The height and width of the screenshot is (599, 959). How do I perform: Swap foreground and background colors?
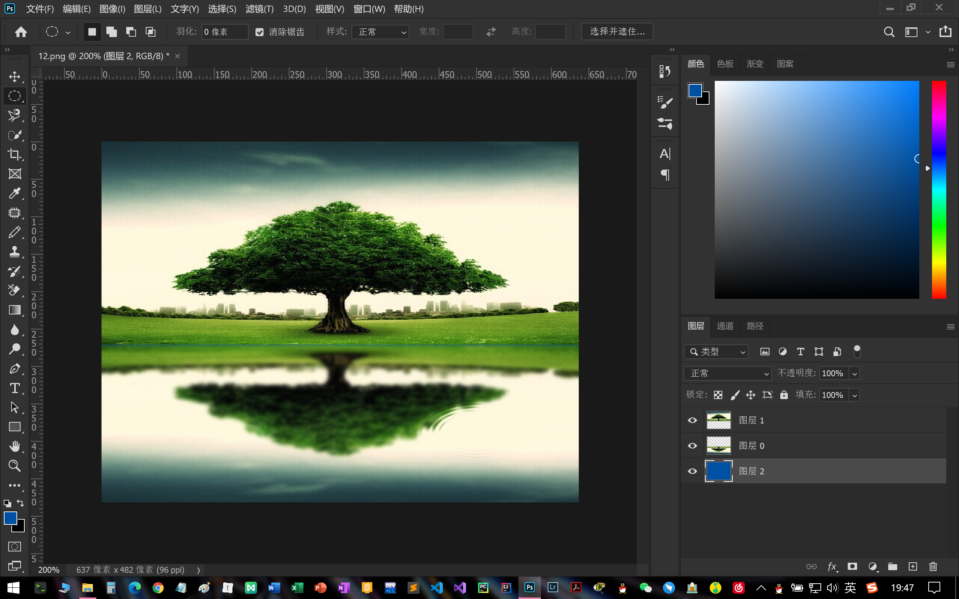pyautogui.click(x=20, y=503)
